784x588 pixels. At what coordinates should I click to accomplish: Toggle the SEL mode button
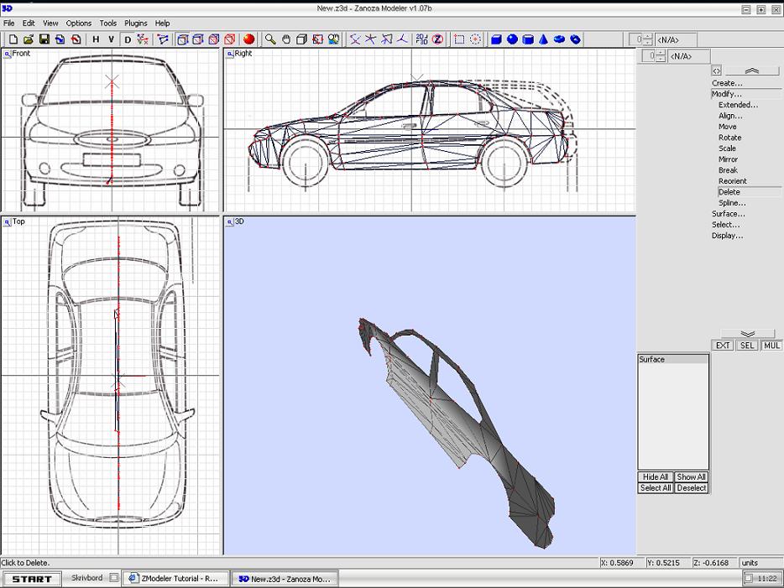[x=747, y=346]
